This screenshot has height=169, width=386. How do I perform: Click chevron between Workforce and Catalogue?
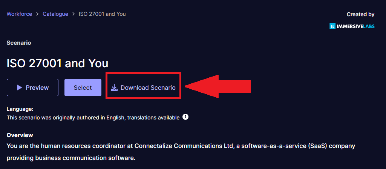tap(37, 14)
